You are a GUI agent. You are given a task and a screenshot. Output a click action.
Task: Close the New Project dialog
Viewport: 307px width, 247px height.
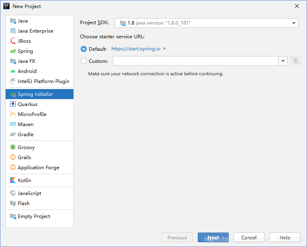click(x=297, y=6)
